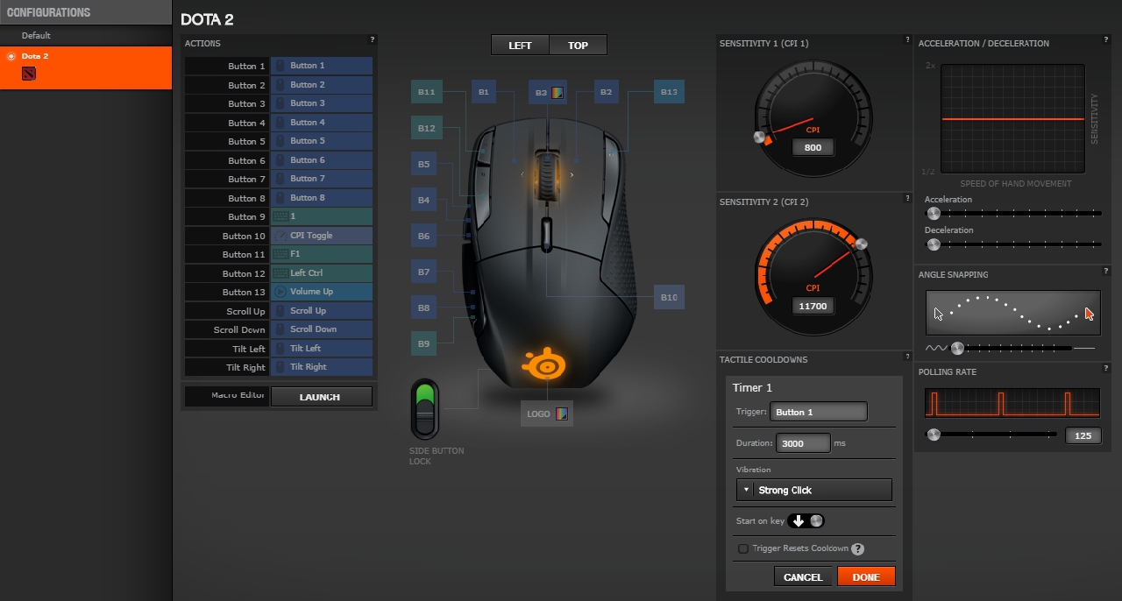
Task: Open the CPI Toggle action for Button 10
Action: pyautogui.click(x=322, y=236)
